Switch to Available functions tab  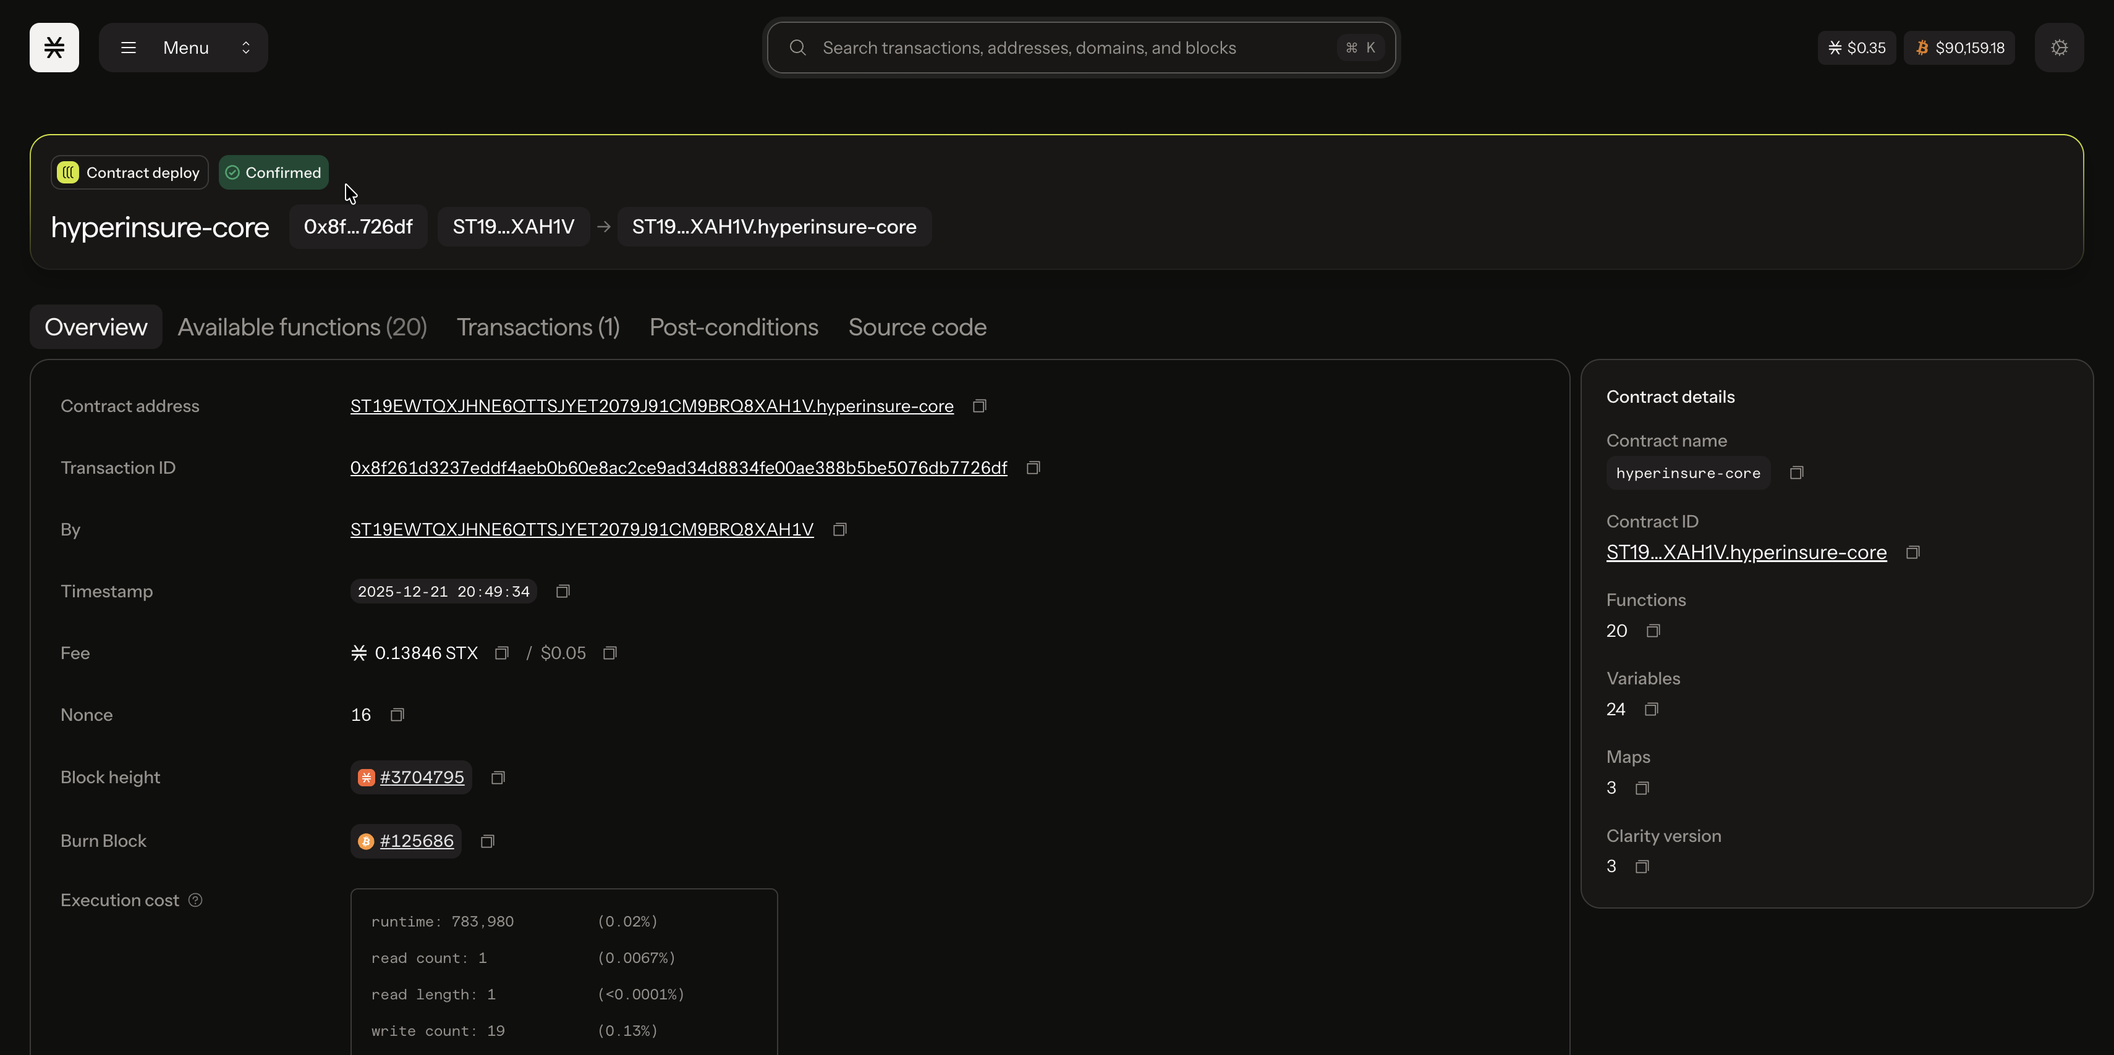pos(302,327)
